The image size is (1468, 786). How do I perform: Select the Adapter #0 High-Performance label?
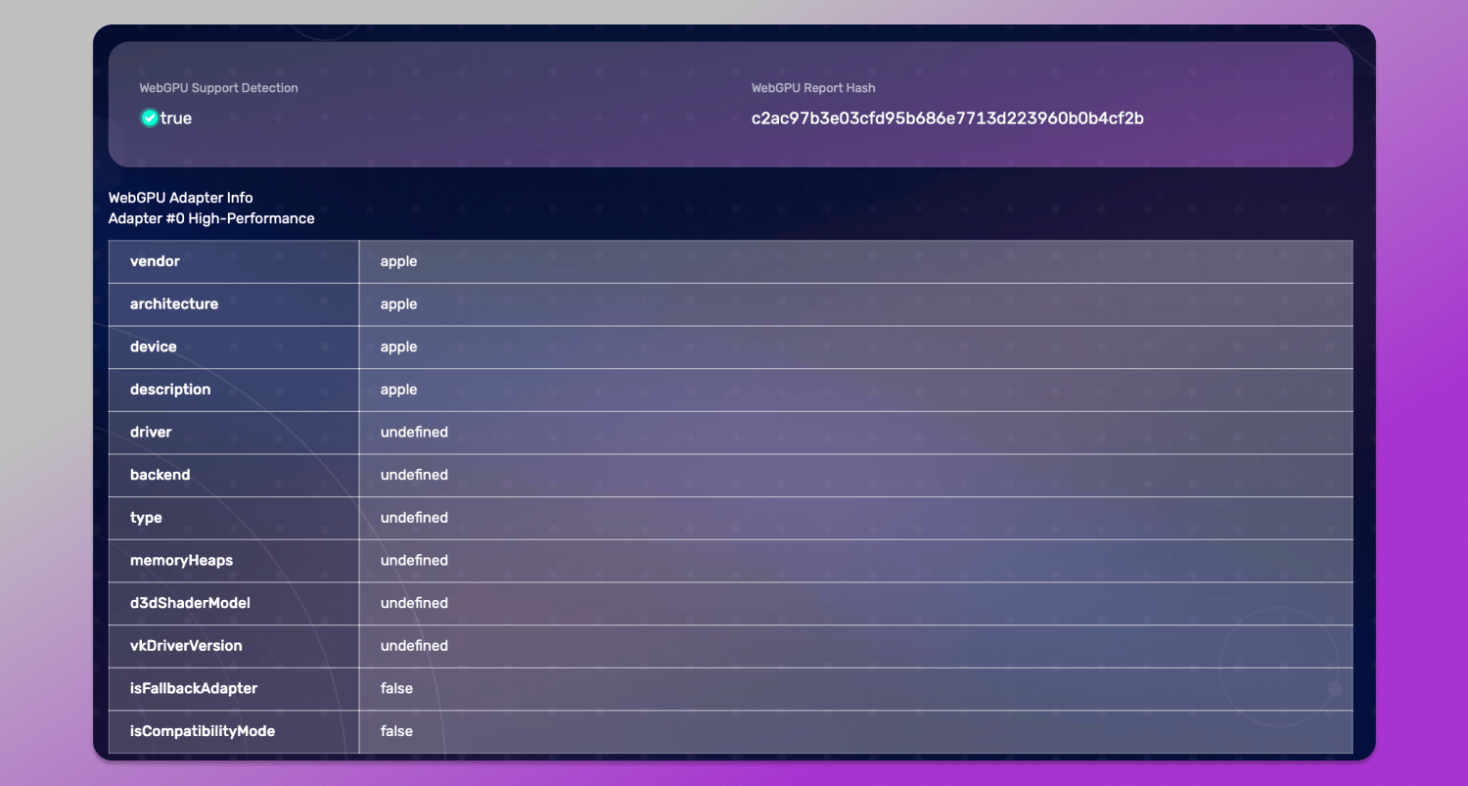[x=211, y=218]
